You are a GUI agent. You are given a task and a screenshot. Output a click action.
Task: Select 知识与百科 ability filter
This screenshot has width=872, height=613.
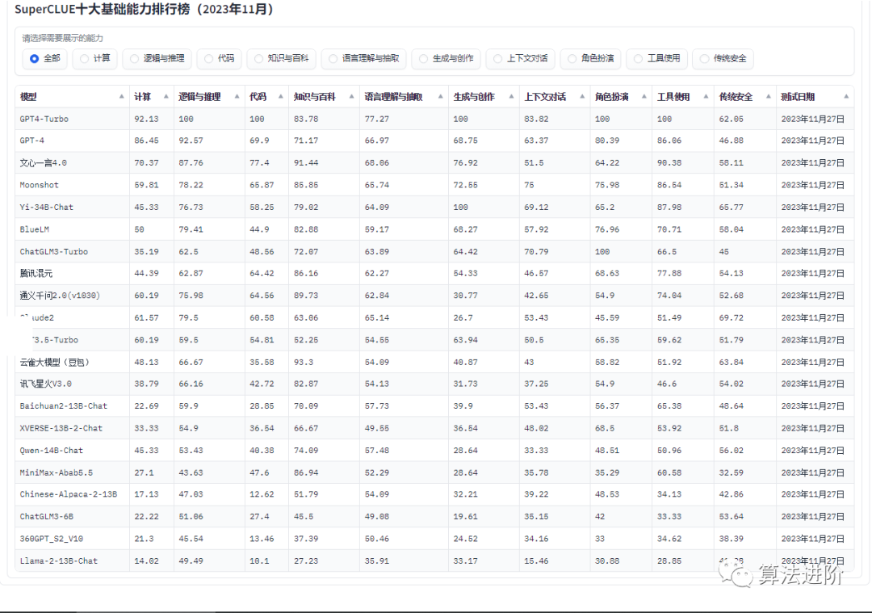[282, 58]
